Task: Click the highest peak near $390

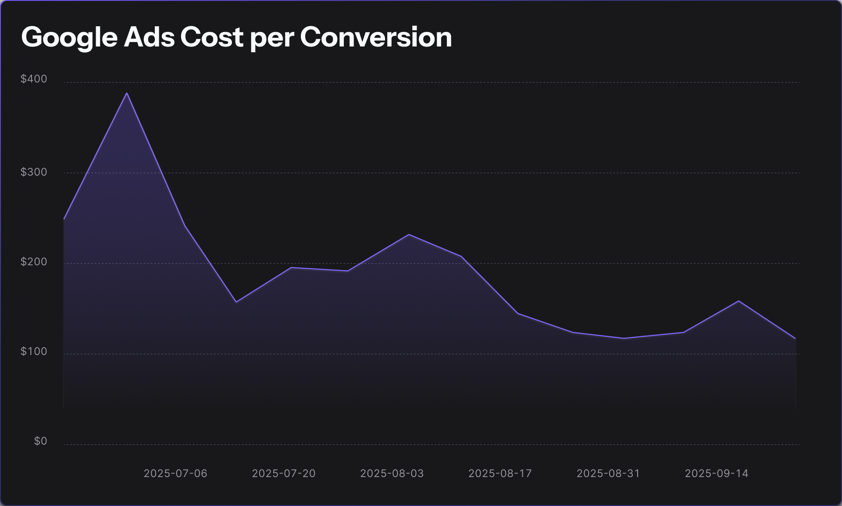Action: pos(127,93)
